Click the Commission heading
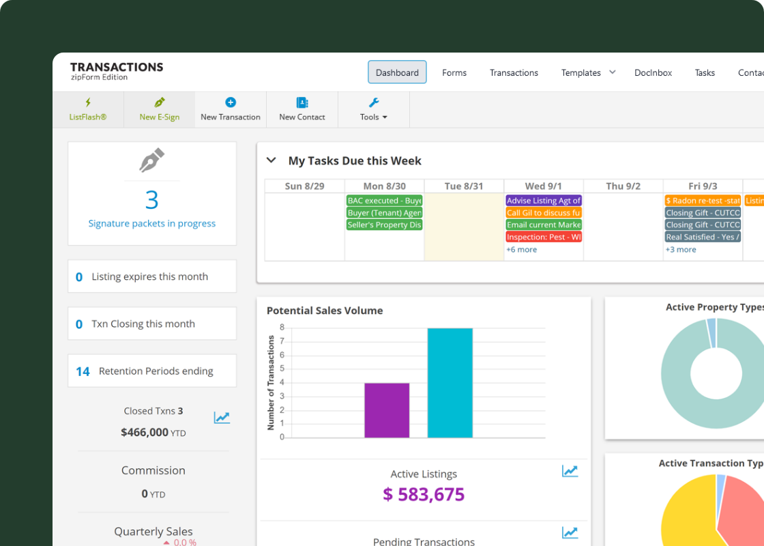Image resolution: width=764 pixels, height=546 pixels. point(153,470)
